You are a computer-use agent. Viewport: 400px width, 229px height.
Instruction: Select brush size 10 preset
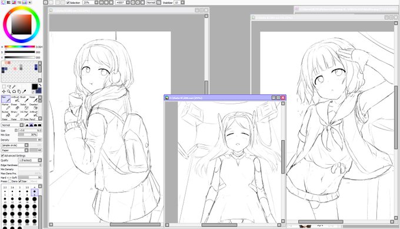coord(5,200)
